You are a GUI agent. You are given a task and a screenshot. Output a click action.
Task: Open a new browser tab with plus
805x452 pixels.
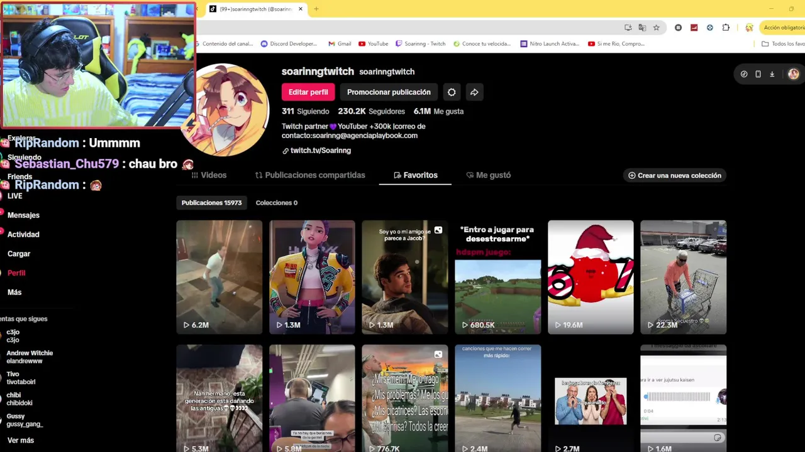click(x=316, y=9)
